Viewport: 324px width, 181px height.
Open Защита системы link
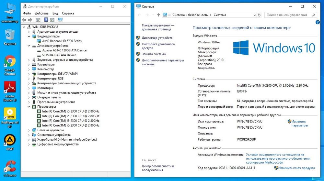(154, 54)
